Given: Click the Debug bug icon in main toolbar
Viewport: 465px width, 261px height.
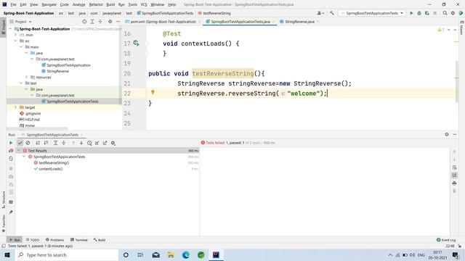Looking at the screenshot, I should [x=419, y=13].
